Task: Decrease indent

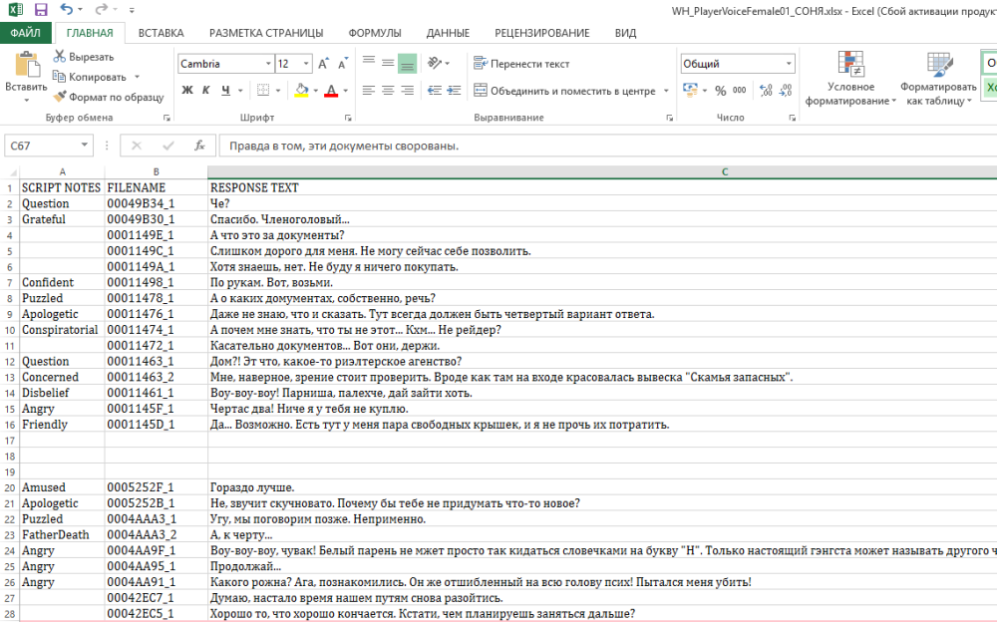Action: [x=435, y=91]
